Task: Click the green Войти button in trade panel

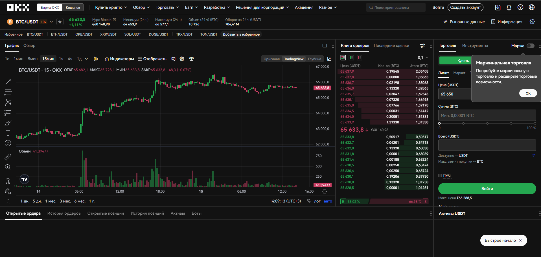Action: click(x=487, y=189)
